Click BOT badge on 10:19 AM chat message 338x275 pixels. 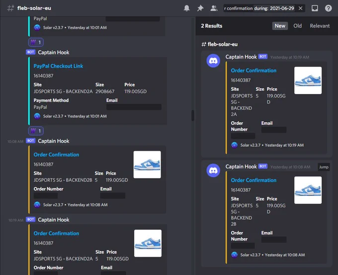[x=31, y=220]
